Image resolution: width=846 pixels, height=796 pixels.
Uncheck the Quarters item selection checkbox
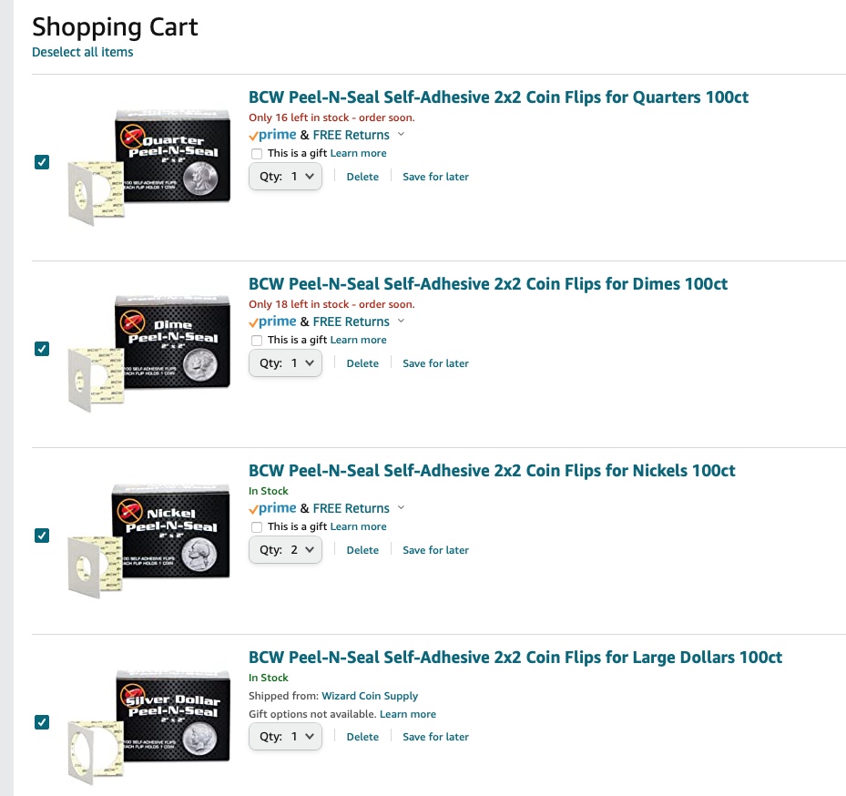point(42,162)
